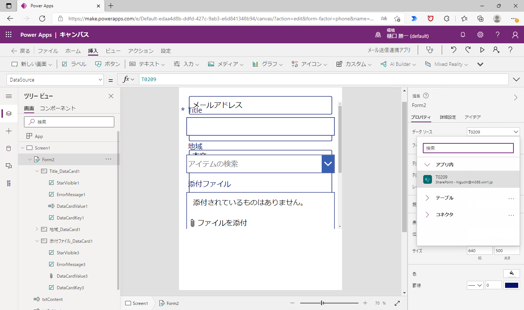524x310 pixels.
Task: Open the Media icon in the left sidebar
Action: point(9,166)
